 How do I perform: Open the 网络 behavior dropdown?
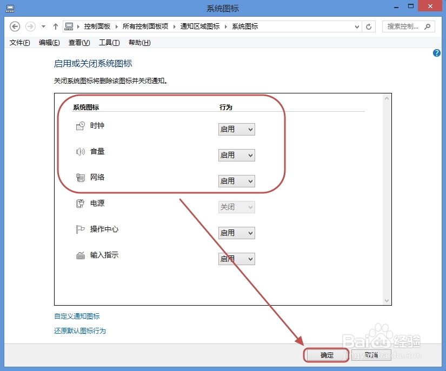coord(237,181)
